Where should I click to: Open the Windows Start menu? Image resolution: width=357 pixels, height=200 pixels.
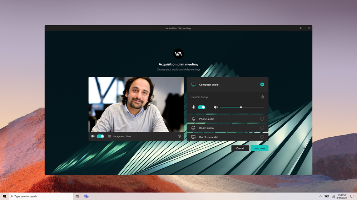[4, 196]
